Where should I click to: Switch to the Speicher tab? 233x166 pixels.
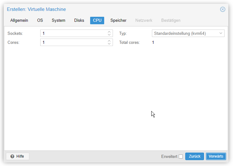118,21
